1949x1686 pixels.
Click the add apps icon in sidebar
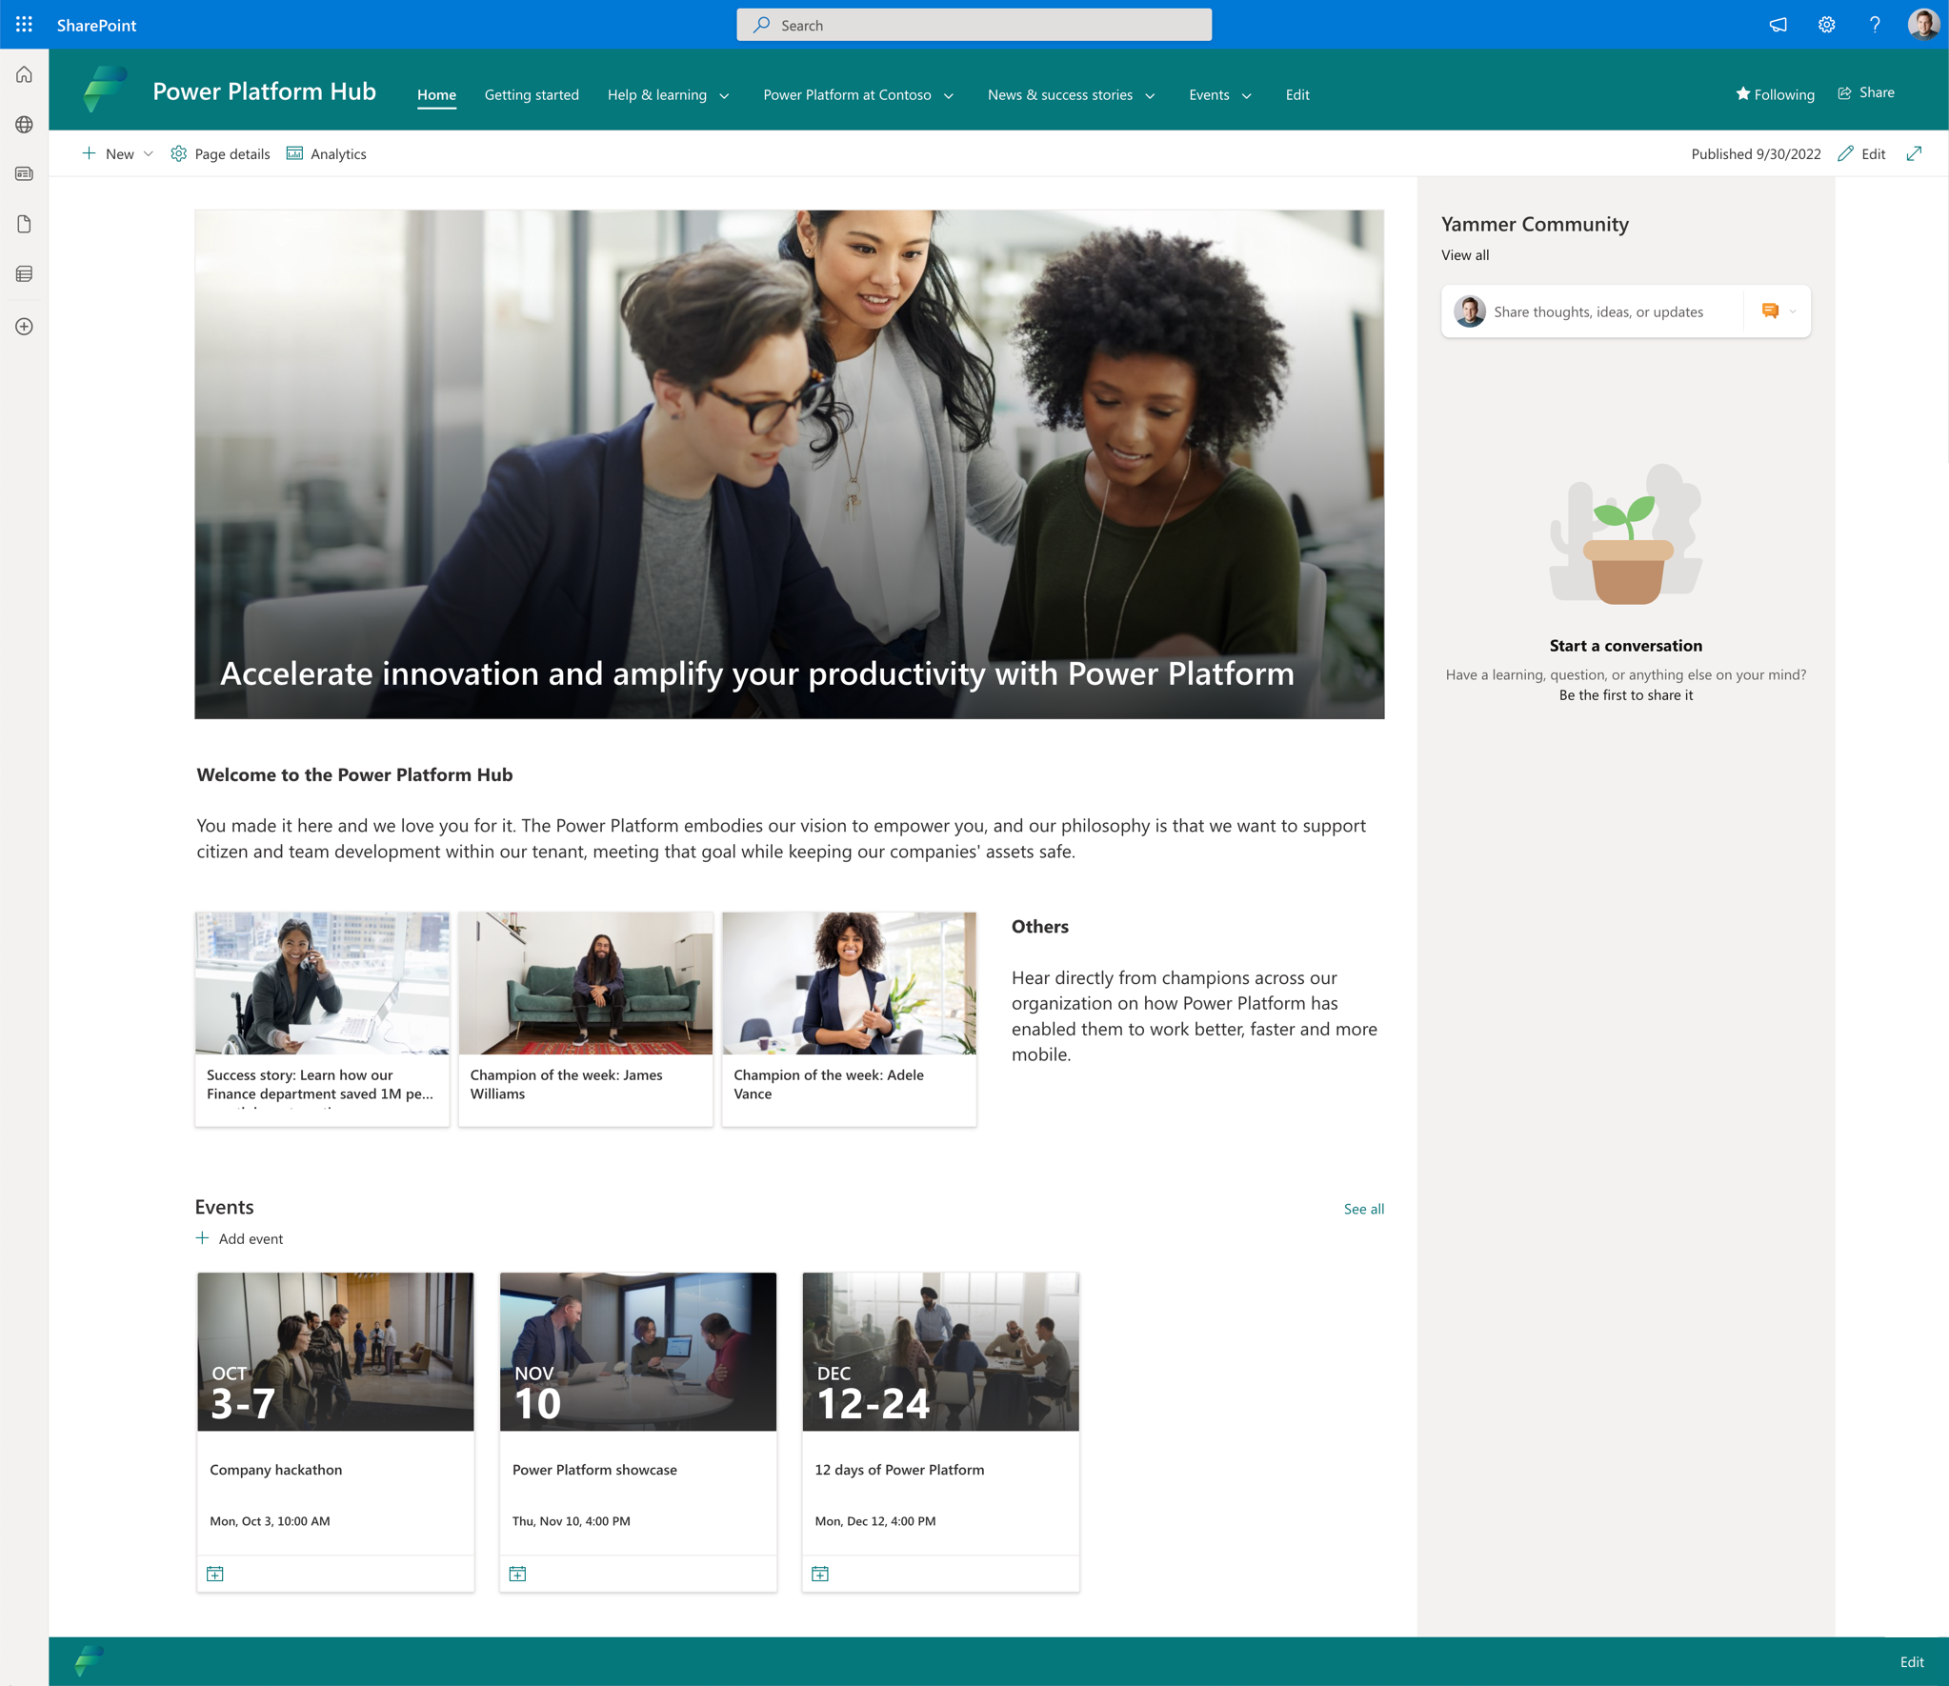25,325
